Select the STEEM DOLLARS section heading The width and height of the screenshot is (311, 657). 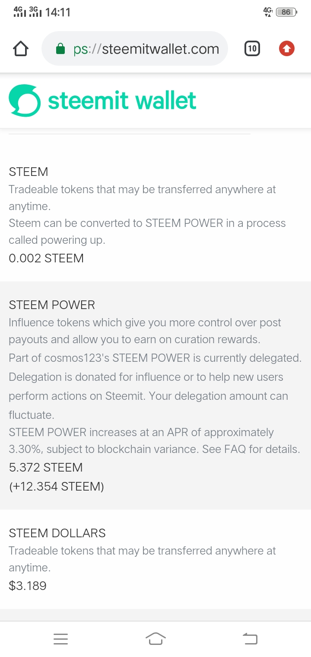click(x=57, y=533)
